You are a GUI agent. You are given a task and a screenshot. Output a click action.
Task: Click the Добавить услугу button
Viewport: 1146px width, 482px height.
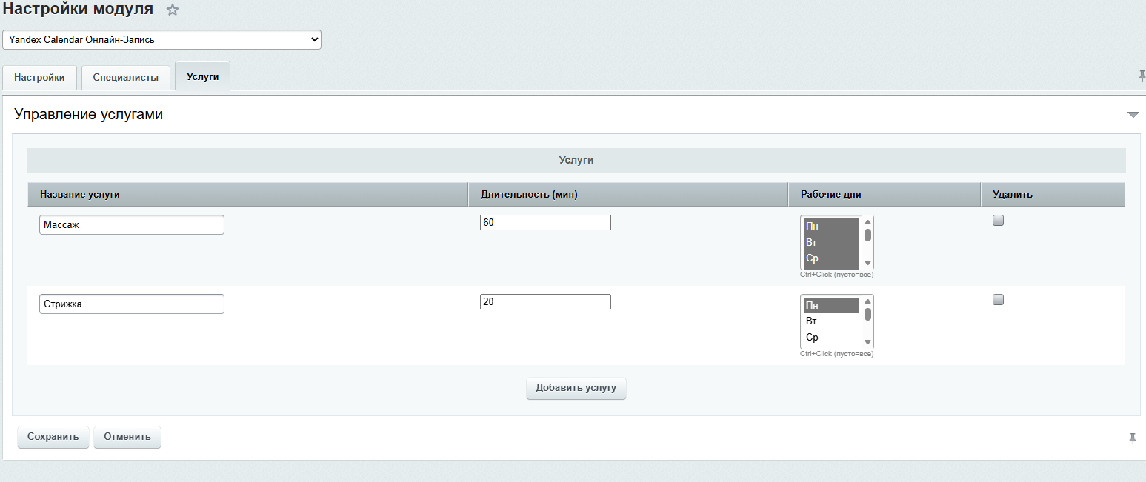pos(576,388)
